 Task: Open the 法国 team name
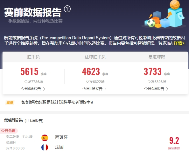(59, 147)
